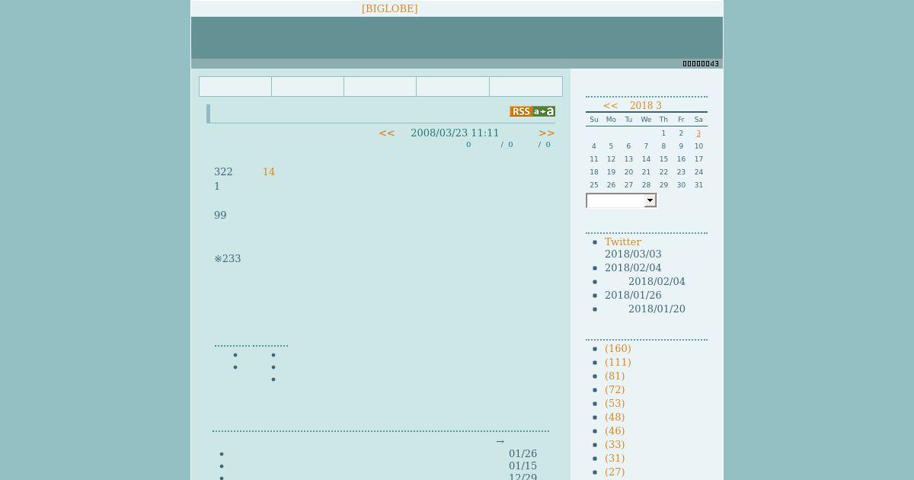
Task: Open the category with count (46)
Action: 615,431
